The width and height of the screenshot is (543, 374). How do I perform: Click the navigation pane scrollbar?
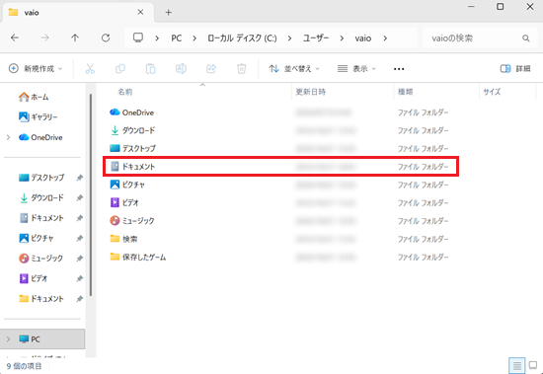point(91,194)
